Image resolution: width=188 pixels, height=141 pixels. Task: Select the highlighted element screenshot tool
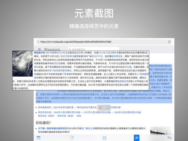137,138
